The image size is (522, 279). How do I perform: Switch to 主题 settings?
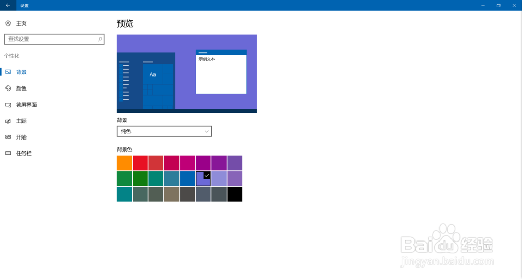point(21,121)
